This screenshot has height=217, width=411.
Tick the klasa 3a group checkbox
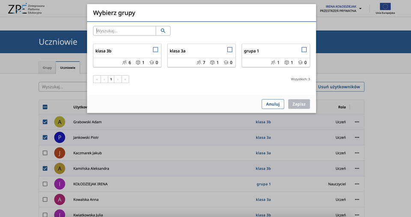(230, 50)
